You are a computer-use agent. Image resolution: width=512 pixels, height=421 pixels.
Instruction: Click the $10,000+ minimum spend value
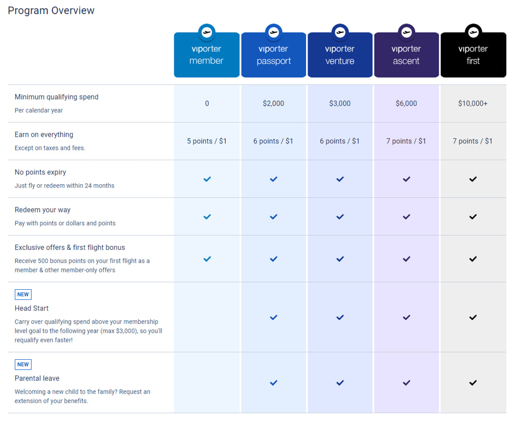pos(473,103)
